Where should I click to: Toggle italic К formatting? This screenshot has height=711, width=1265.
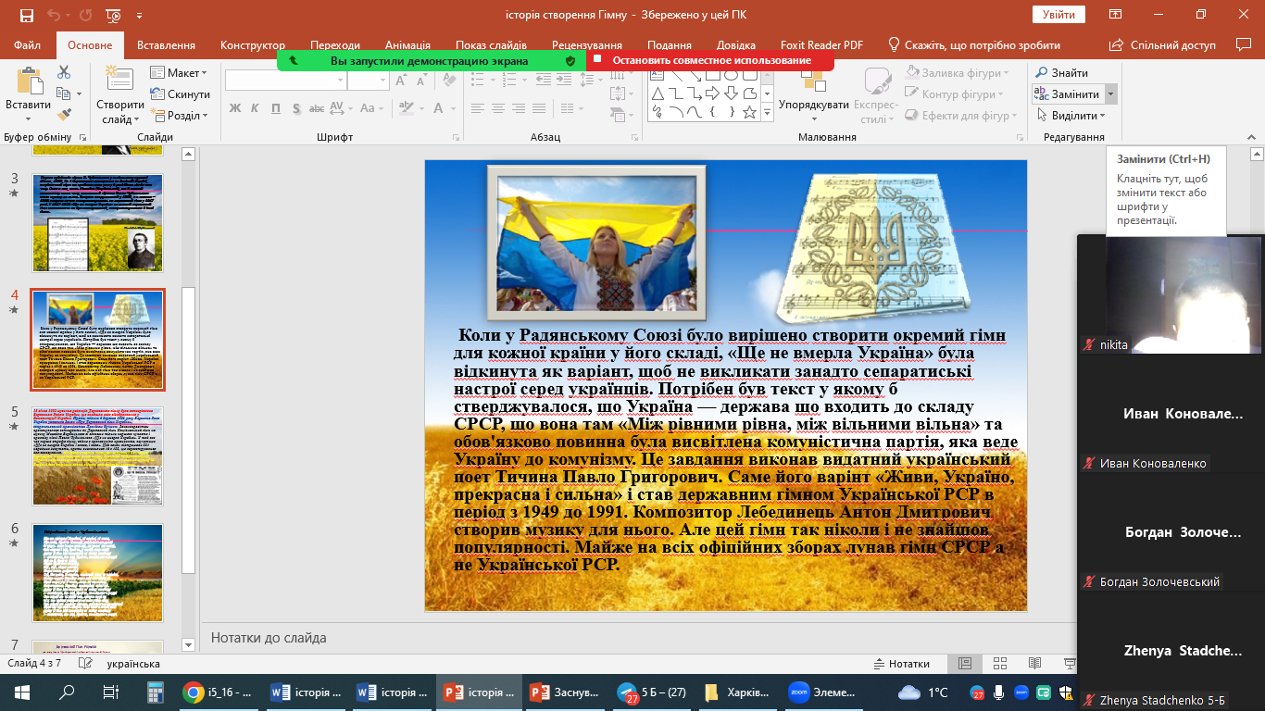pyautogui.click(x=255, y=108)
